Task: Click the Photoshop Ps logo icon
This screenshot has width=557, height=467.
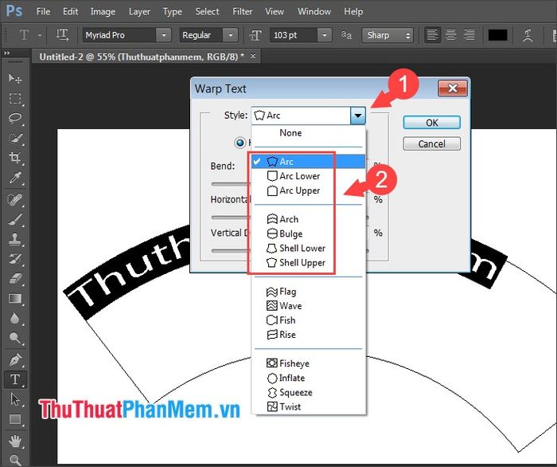Action: point(14,10)
